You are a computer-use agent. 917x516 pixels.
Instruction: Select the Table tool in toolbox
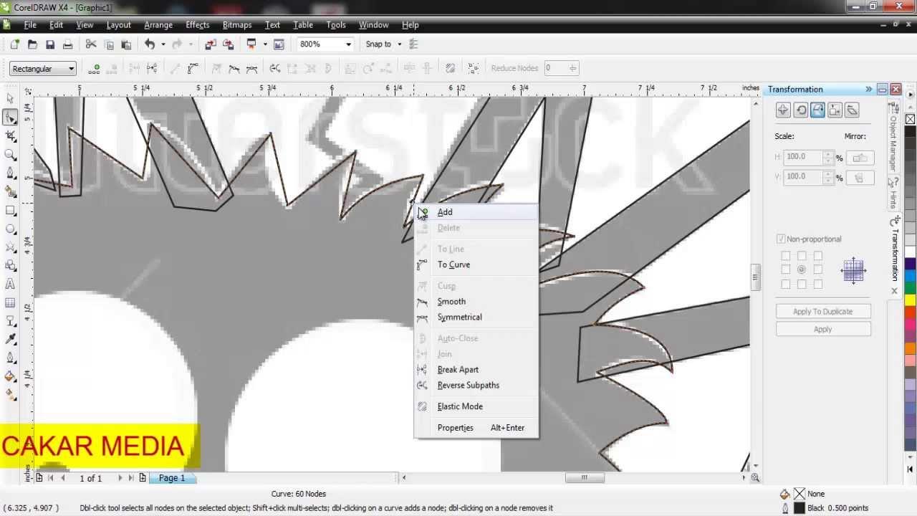click(10, 302)
